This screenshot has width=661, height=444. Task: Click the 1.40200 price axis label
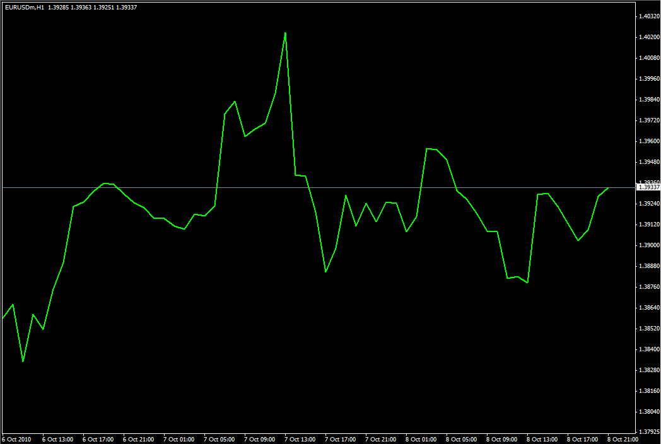click(649, 37)
